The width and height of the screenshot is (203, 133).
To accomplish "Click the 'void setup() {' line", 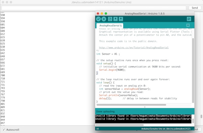I will pos(106,64).
